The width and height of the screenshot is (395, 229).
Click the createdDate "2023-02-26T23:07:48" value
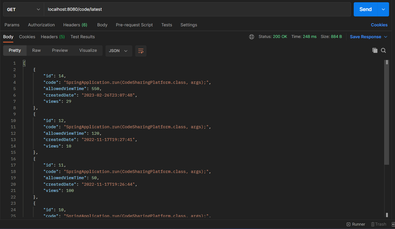pos(108,95)
